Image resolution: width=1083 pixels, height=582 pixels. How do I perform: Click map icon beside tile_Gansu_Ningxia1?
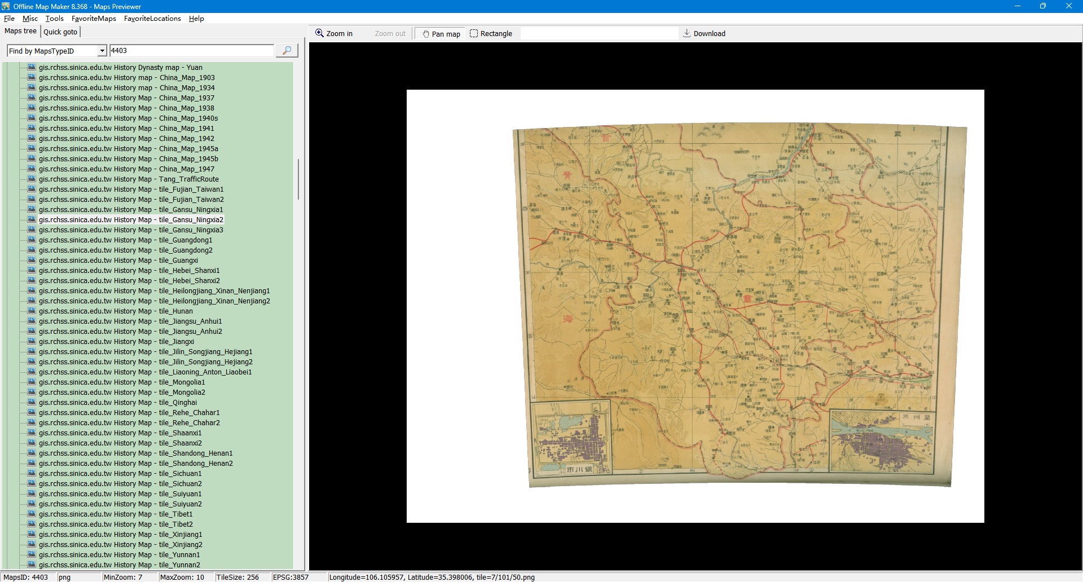(x=32, y=210)
